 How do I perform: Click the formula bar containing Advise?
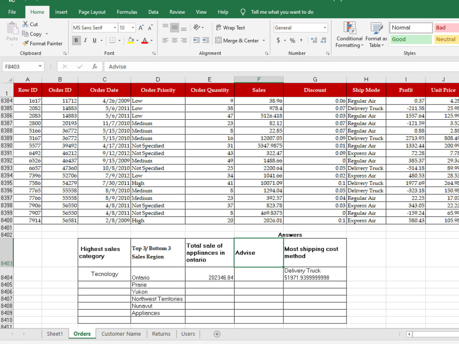[281, 67]
